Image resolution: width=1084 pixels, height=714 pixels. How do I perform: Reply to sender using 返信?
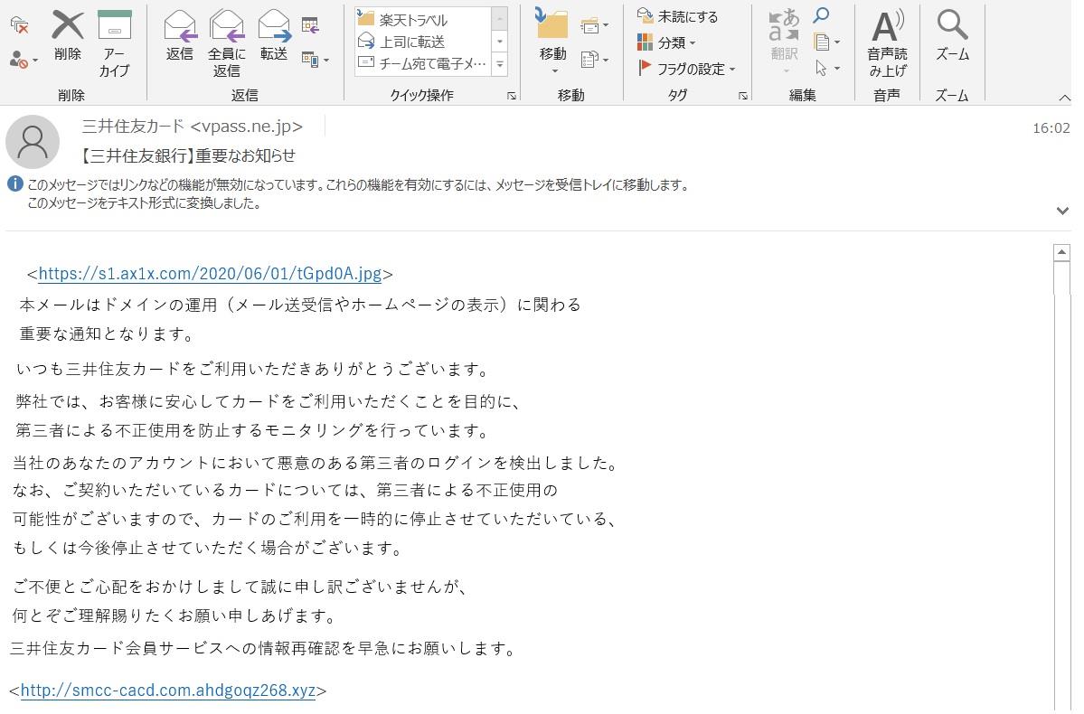180,36
